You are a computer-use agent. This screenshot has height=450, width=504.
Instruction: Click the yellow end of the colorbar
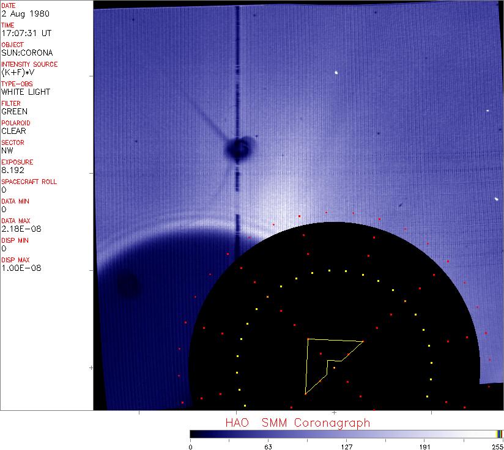pyautogui.click(x=500, y=433)
